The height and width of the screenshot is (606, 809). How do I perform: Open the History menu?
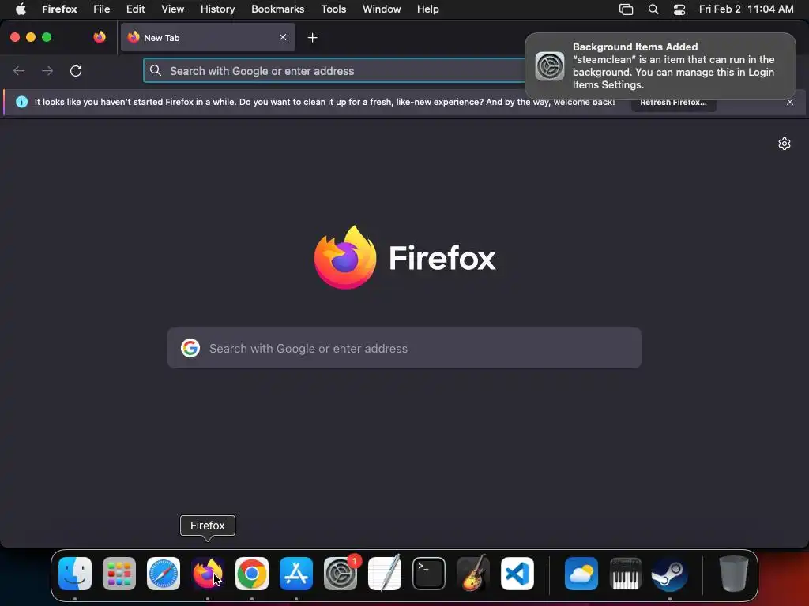(x=217, y=9)
